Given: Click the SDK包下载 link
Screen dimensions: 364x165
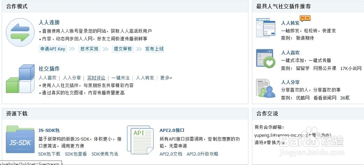Looking at the screenshot, I should (x=49, y=154).
